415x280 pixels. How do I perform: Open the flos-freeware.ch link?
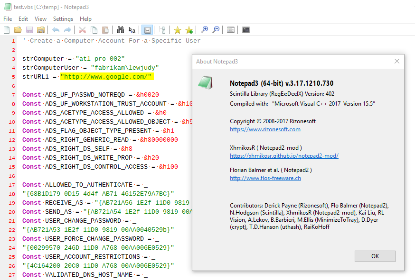coord(265,179)
